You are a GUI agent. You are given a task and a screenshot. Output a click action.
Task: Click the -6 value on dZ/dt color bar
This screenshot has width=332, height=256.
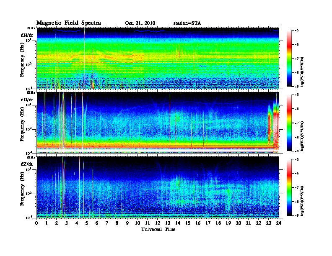point(297,173)
